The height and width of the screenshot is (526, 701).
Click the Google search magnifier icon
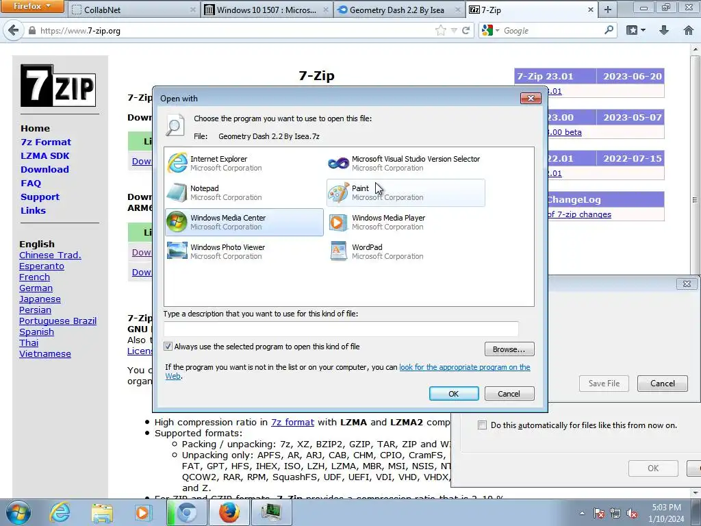point(609,30)
